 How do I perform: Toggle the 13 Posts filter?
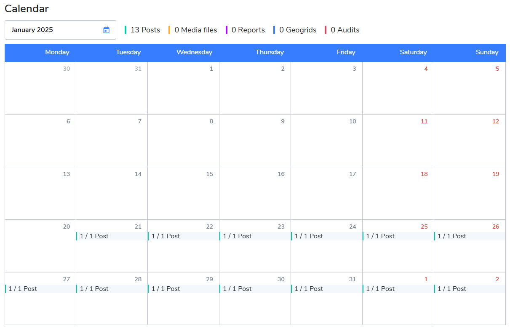[143, 30]
